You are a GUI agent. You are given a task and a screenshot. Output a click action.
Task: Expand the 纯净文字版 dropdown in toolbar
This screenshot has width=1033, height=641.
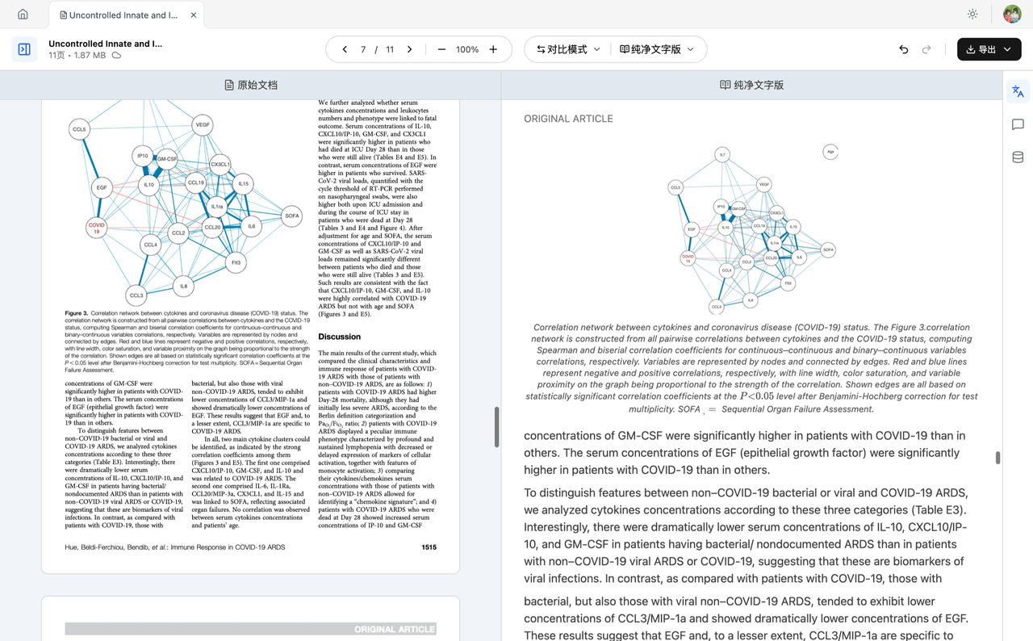point(657,49)
